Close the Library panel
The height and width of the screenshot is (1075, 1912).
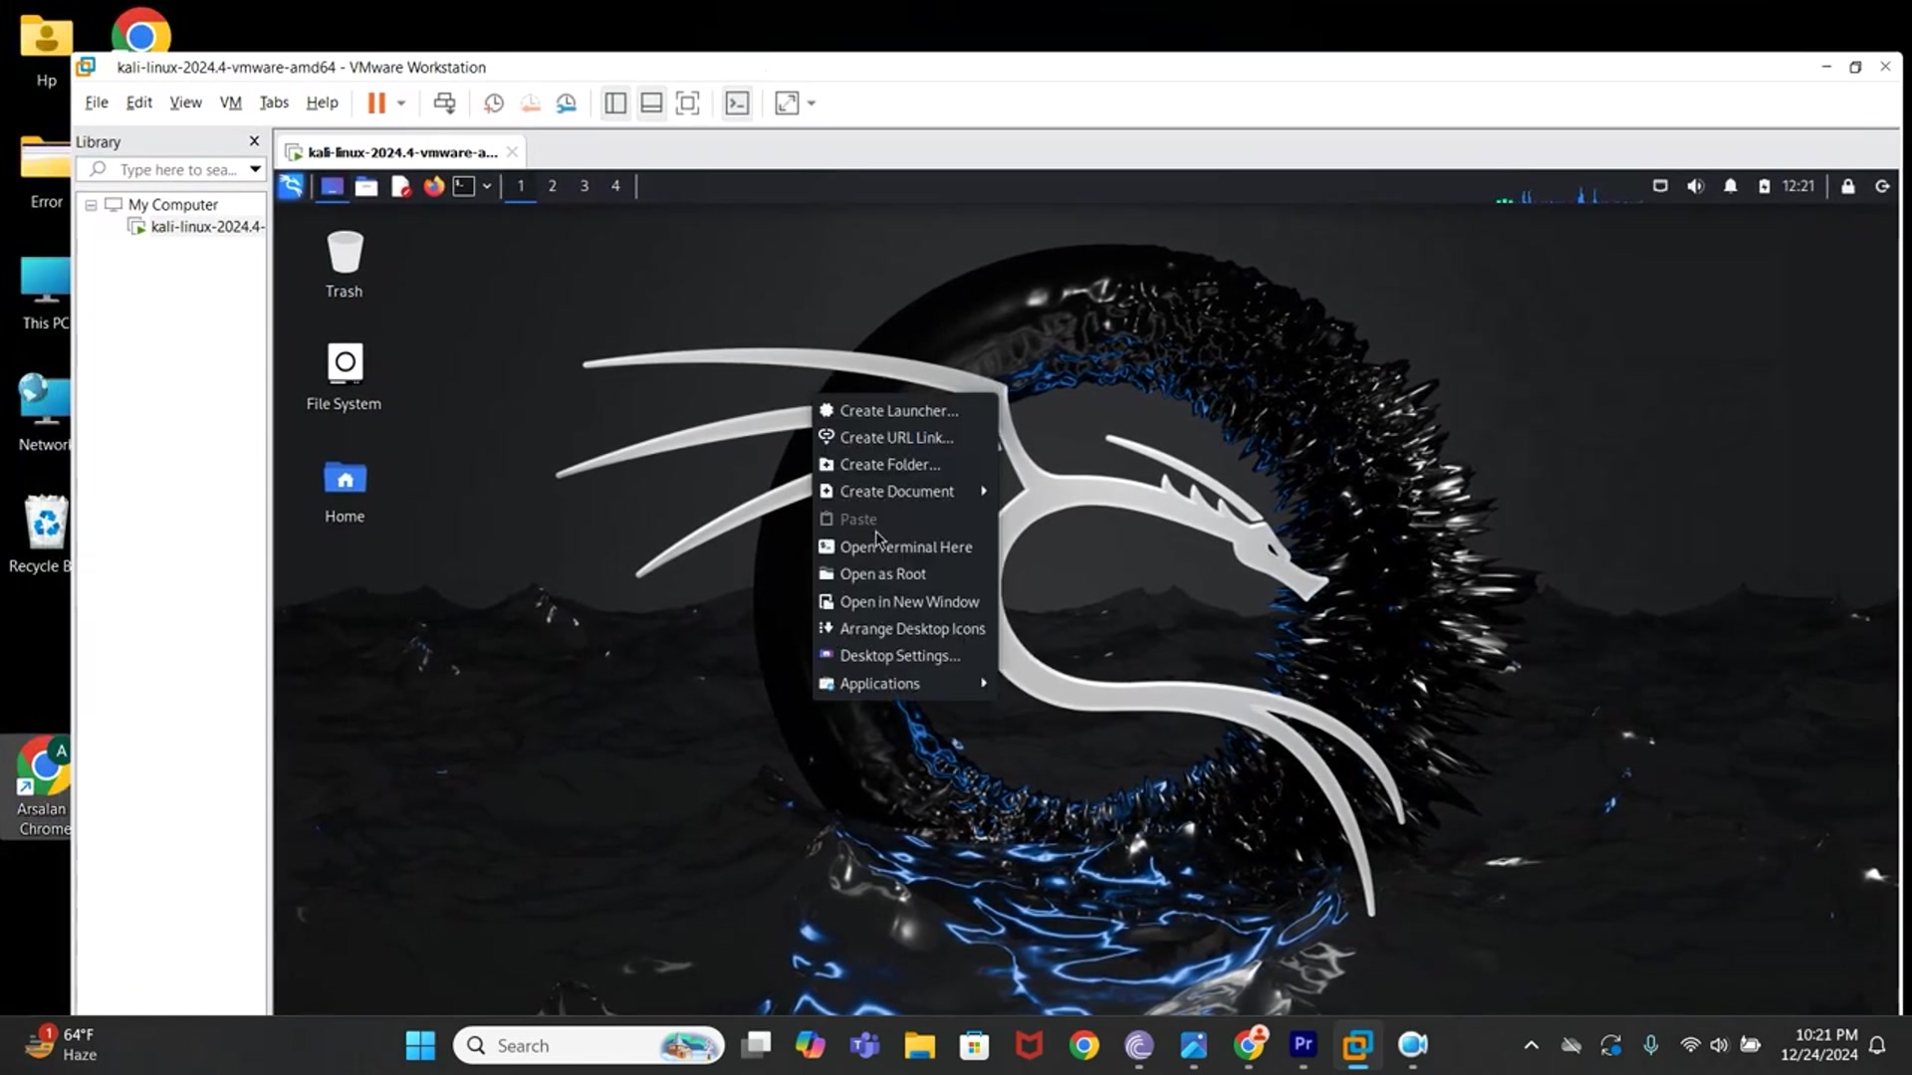click(x=254, y=141)
